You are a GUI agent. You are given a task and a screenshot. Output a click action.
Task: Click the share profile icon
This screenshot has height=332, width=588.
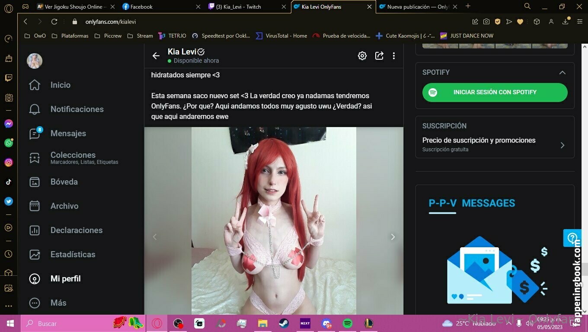coord(379,56)
